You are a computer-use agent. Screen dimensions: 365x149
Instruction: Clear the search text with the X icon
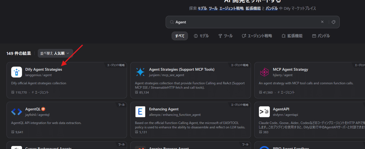click(x=322, y=22)
